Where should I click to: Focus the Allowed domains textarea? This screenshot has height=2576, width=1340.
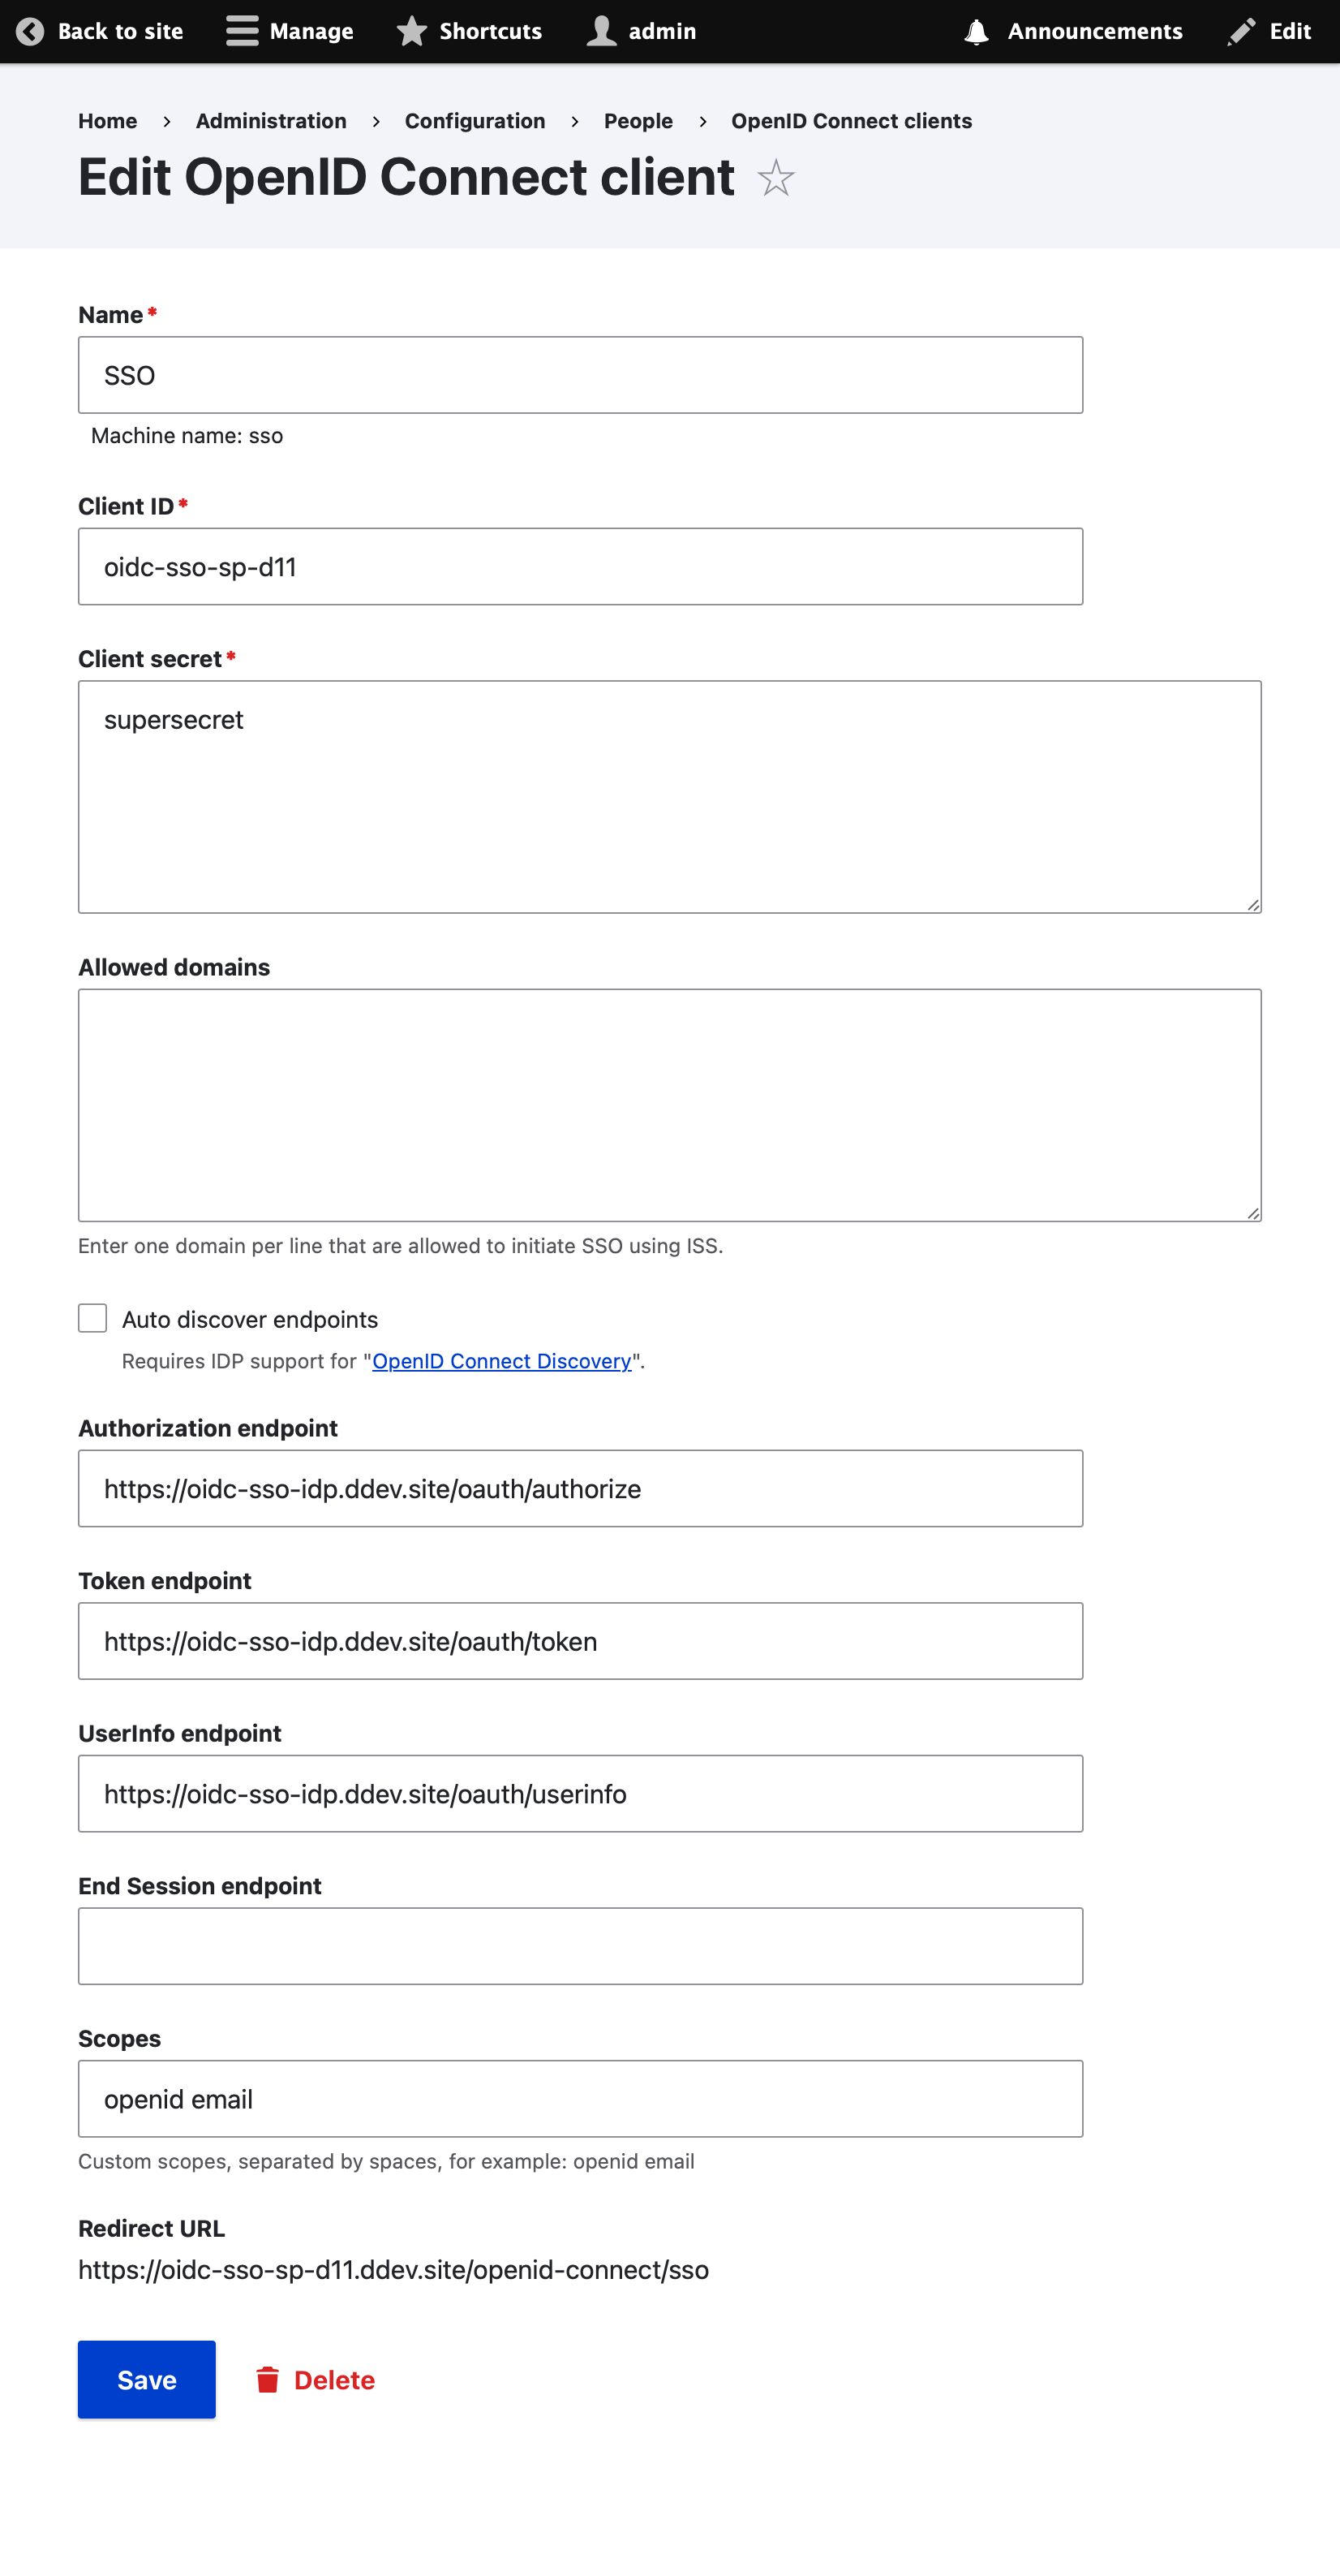click(669, 1105)
